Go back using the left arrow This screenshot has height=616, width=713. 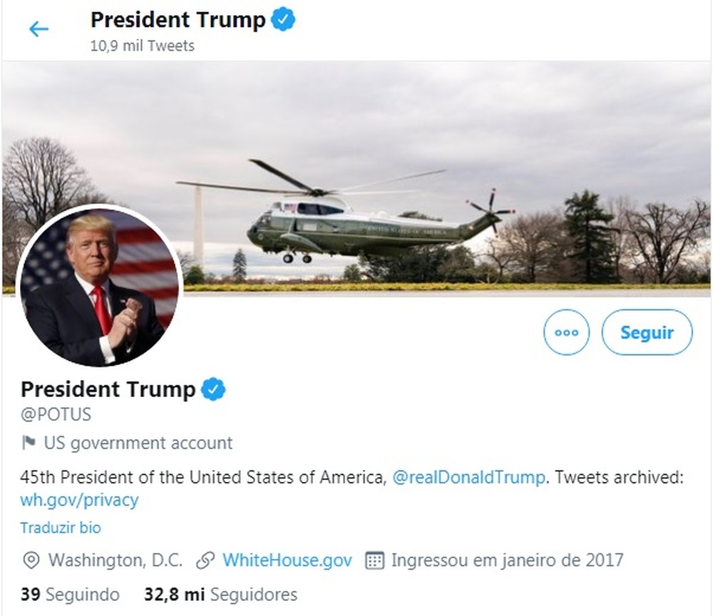pos(39,29)
